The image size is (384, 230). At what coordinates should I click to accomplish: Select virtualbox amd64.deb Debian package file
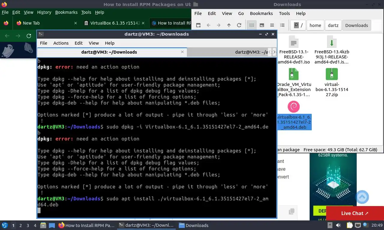pyautogui.click(x=294, y=115)
